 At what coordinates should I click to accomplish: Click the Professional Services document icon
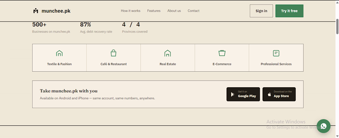click(276, 53)
